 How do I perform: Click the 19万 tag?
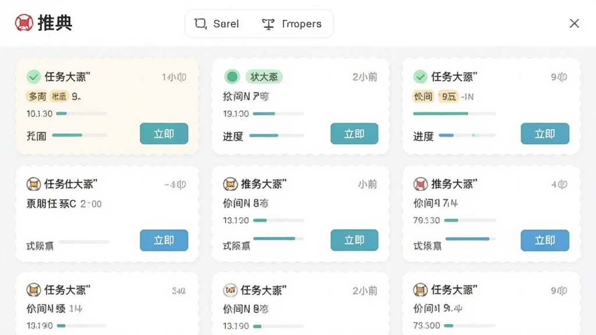[x=448, y=97]
